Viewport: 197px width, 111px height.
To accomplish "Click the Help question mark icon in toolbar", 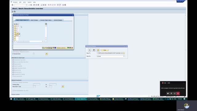I will coord(63,5).
